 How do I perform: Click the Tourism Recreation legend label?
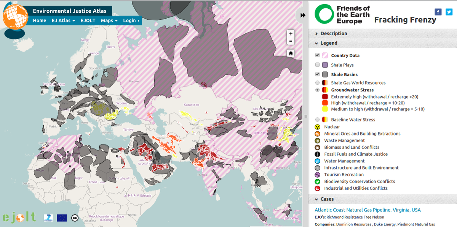click(344, 175)
